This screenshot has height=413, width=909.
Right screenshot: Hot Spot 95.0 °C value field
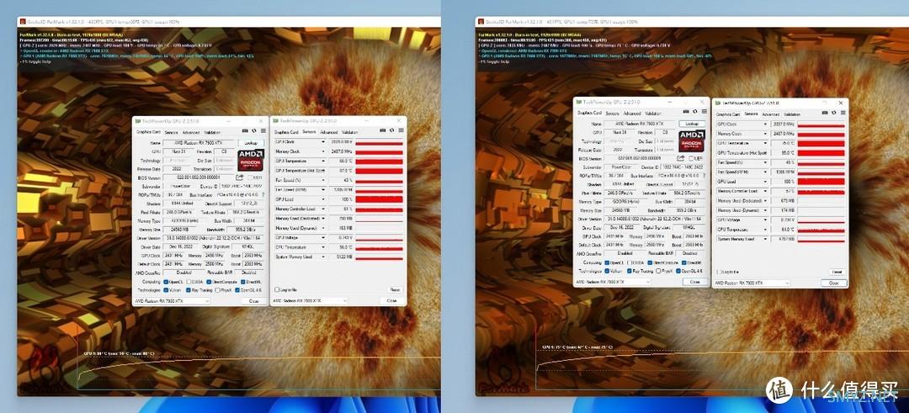coord(784,153)
